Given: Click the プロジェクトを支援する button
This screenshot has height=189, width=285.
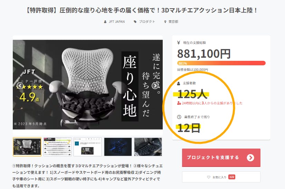Looking at the screenshot, I should tap(221, 158).
